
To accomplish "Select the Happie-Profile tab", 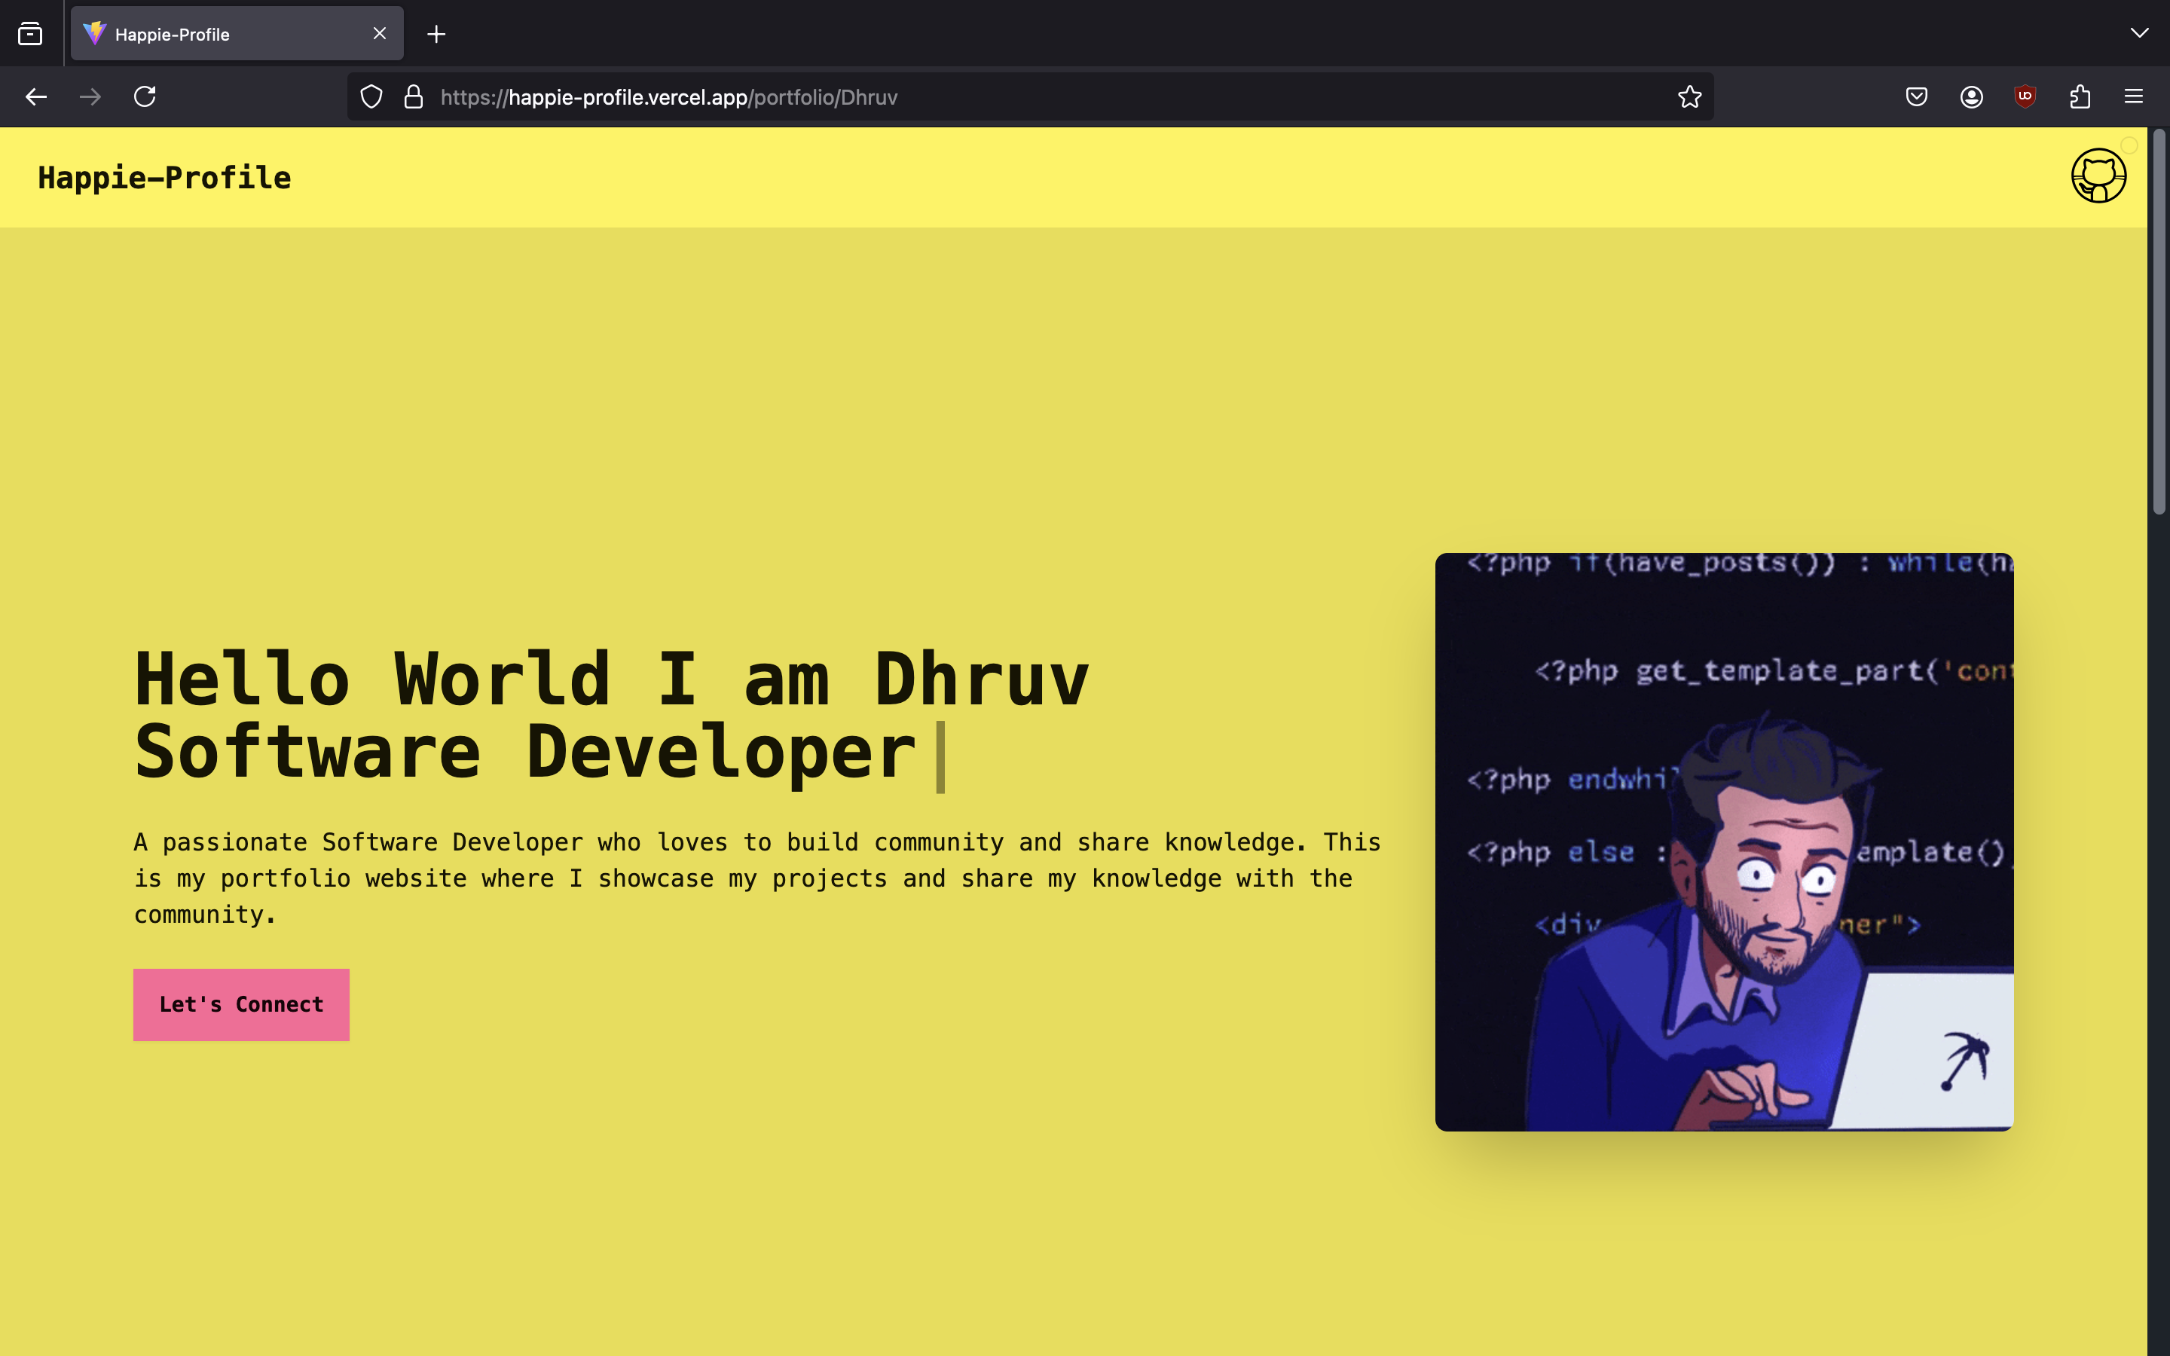I will (x=215, y=34).
